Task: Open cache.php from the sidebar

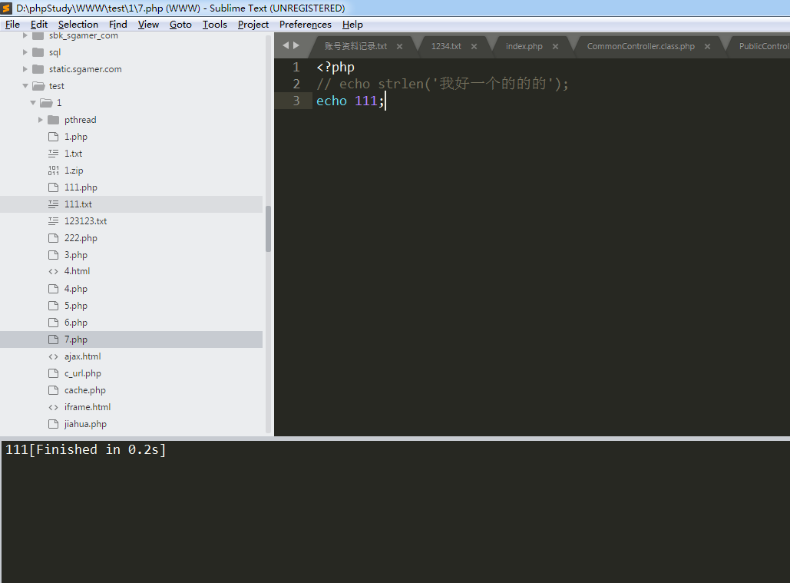Action: (x=84, y=390)
